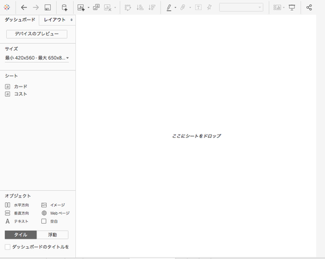Select the 水平方向 container object

click(x=17, y=205)
